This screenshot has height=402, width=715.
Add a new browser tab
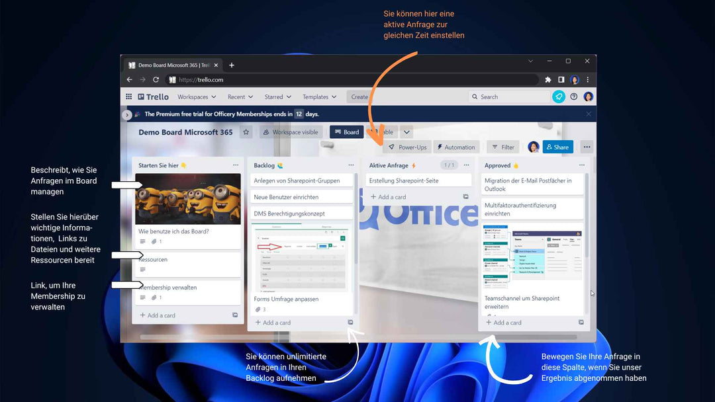click(232, 65)
